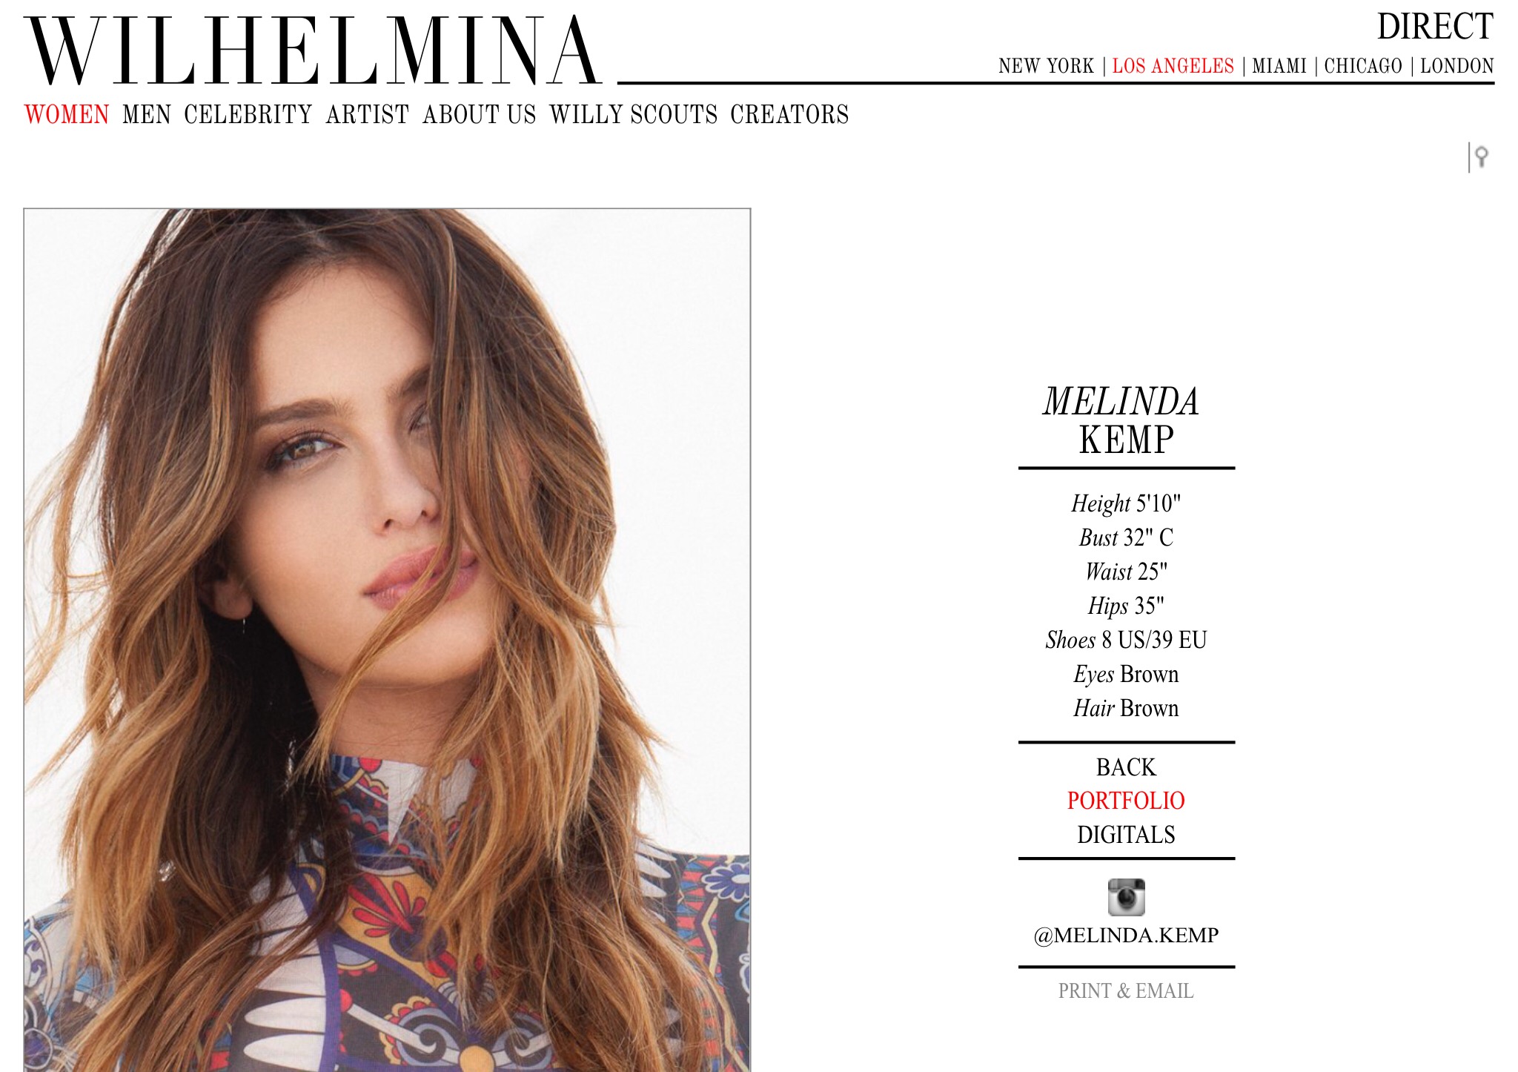Open the ARTIST menu
This screenshot has height=1072, width=1518.
tap(368, 114)
